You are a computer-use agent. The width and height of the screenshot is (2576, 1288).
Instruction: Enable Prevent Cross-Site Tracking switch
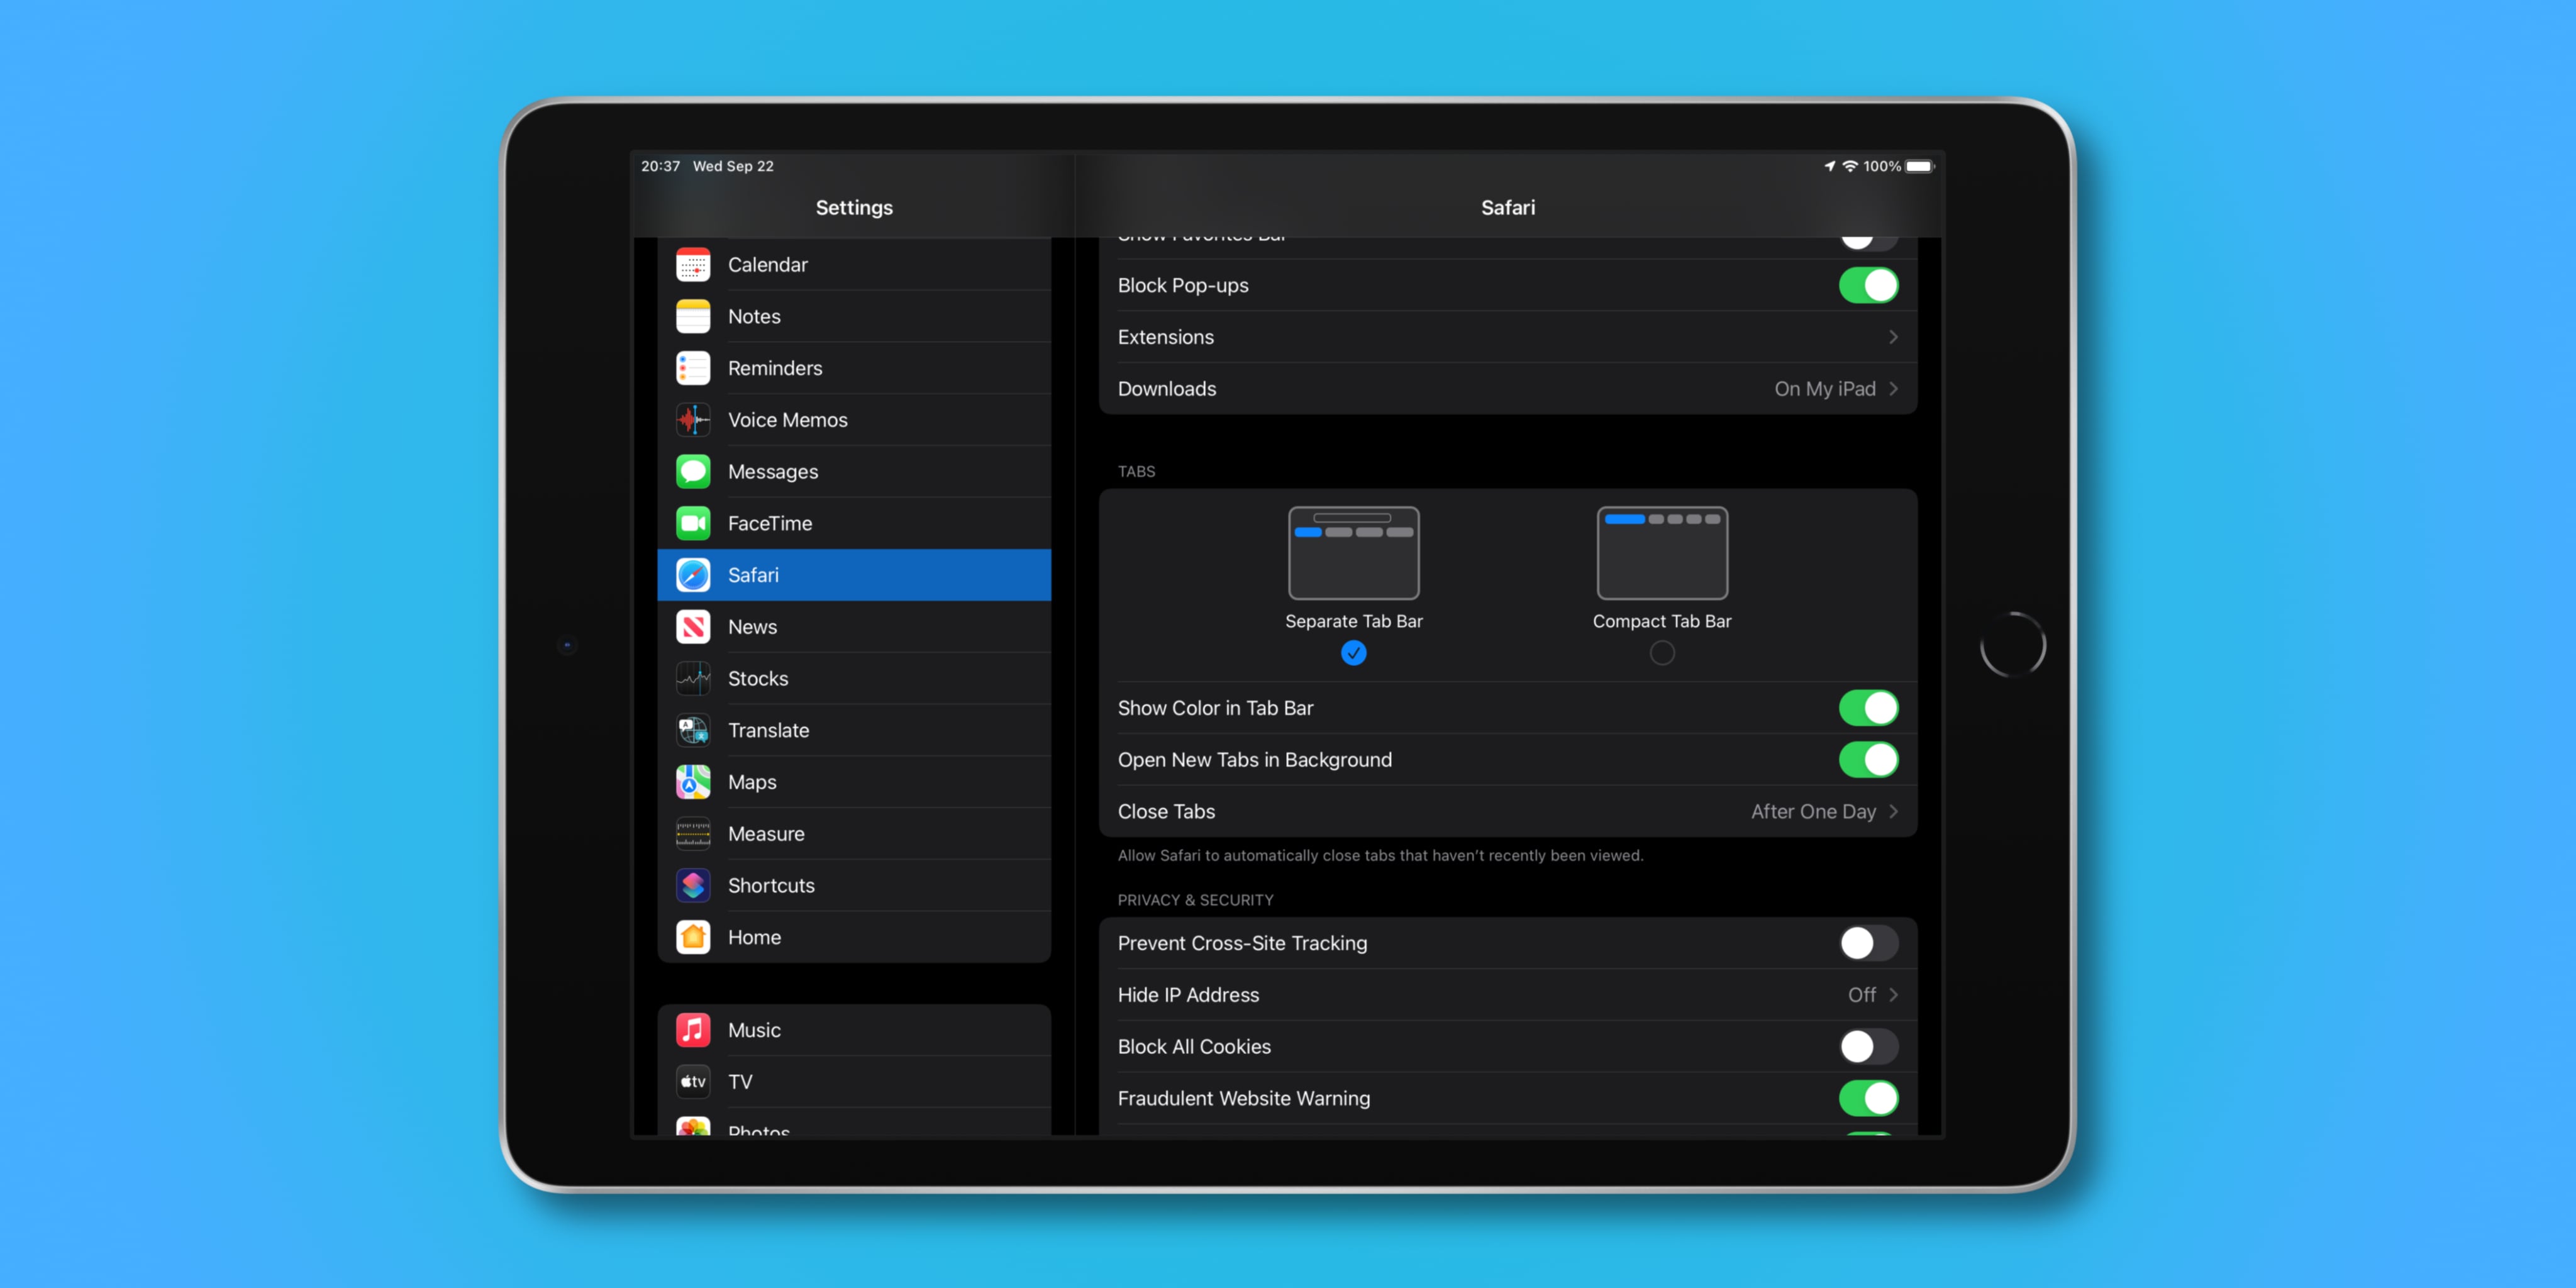[1868, 943]
